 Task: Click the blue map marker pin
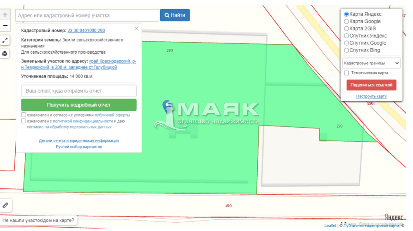coord(167,106)
